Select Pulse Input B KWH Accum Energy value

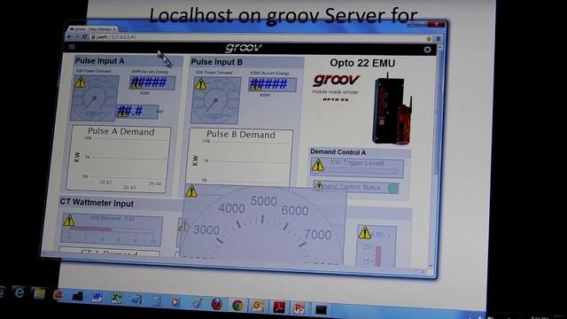click(x=272, y=85)
